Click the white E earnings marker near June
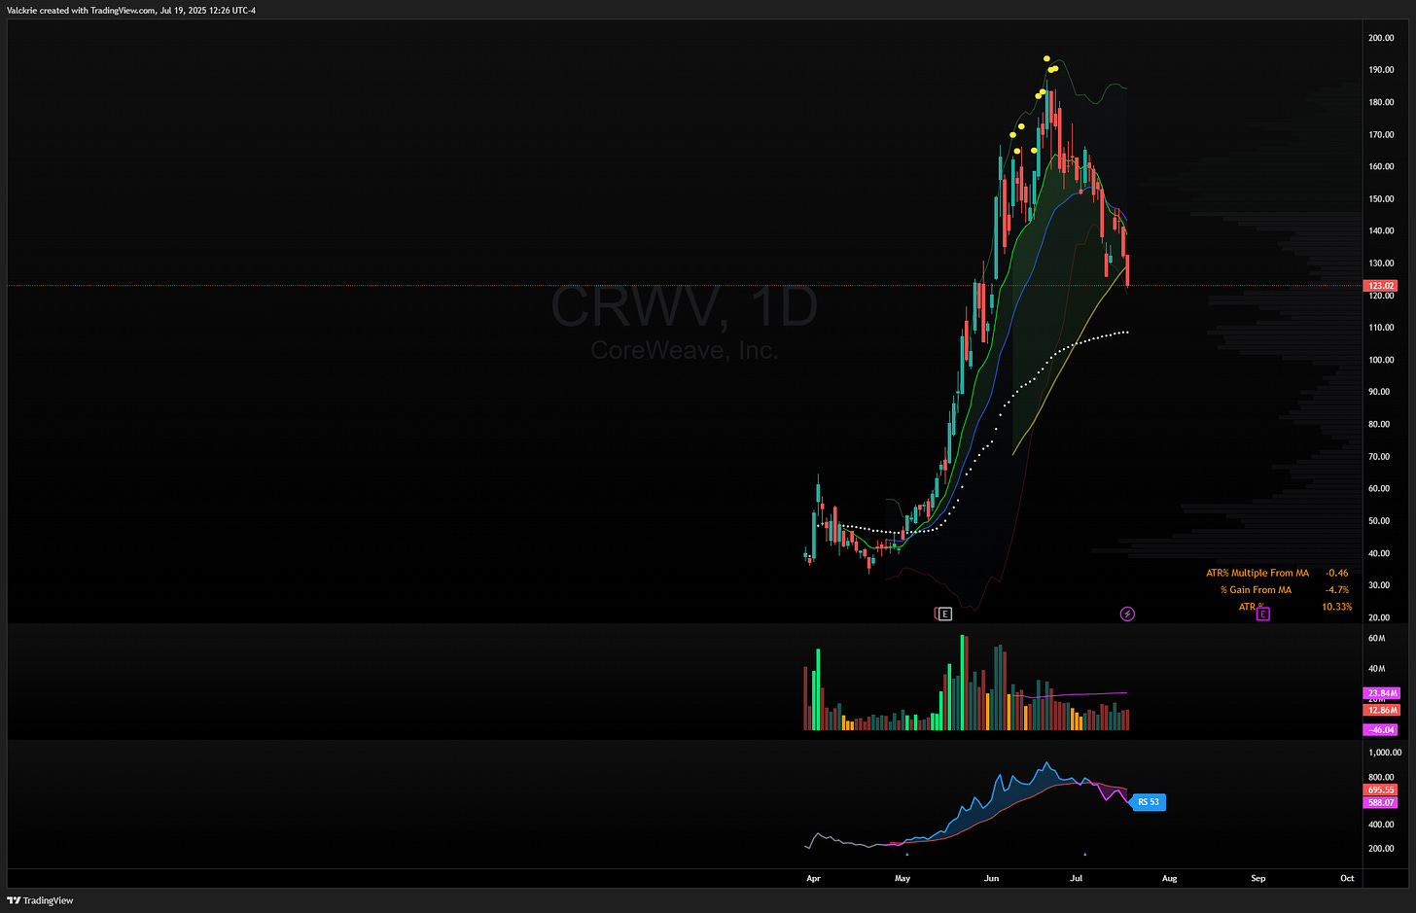Image resolution: width=1416 pixels, height=913 pixels. 944,614
